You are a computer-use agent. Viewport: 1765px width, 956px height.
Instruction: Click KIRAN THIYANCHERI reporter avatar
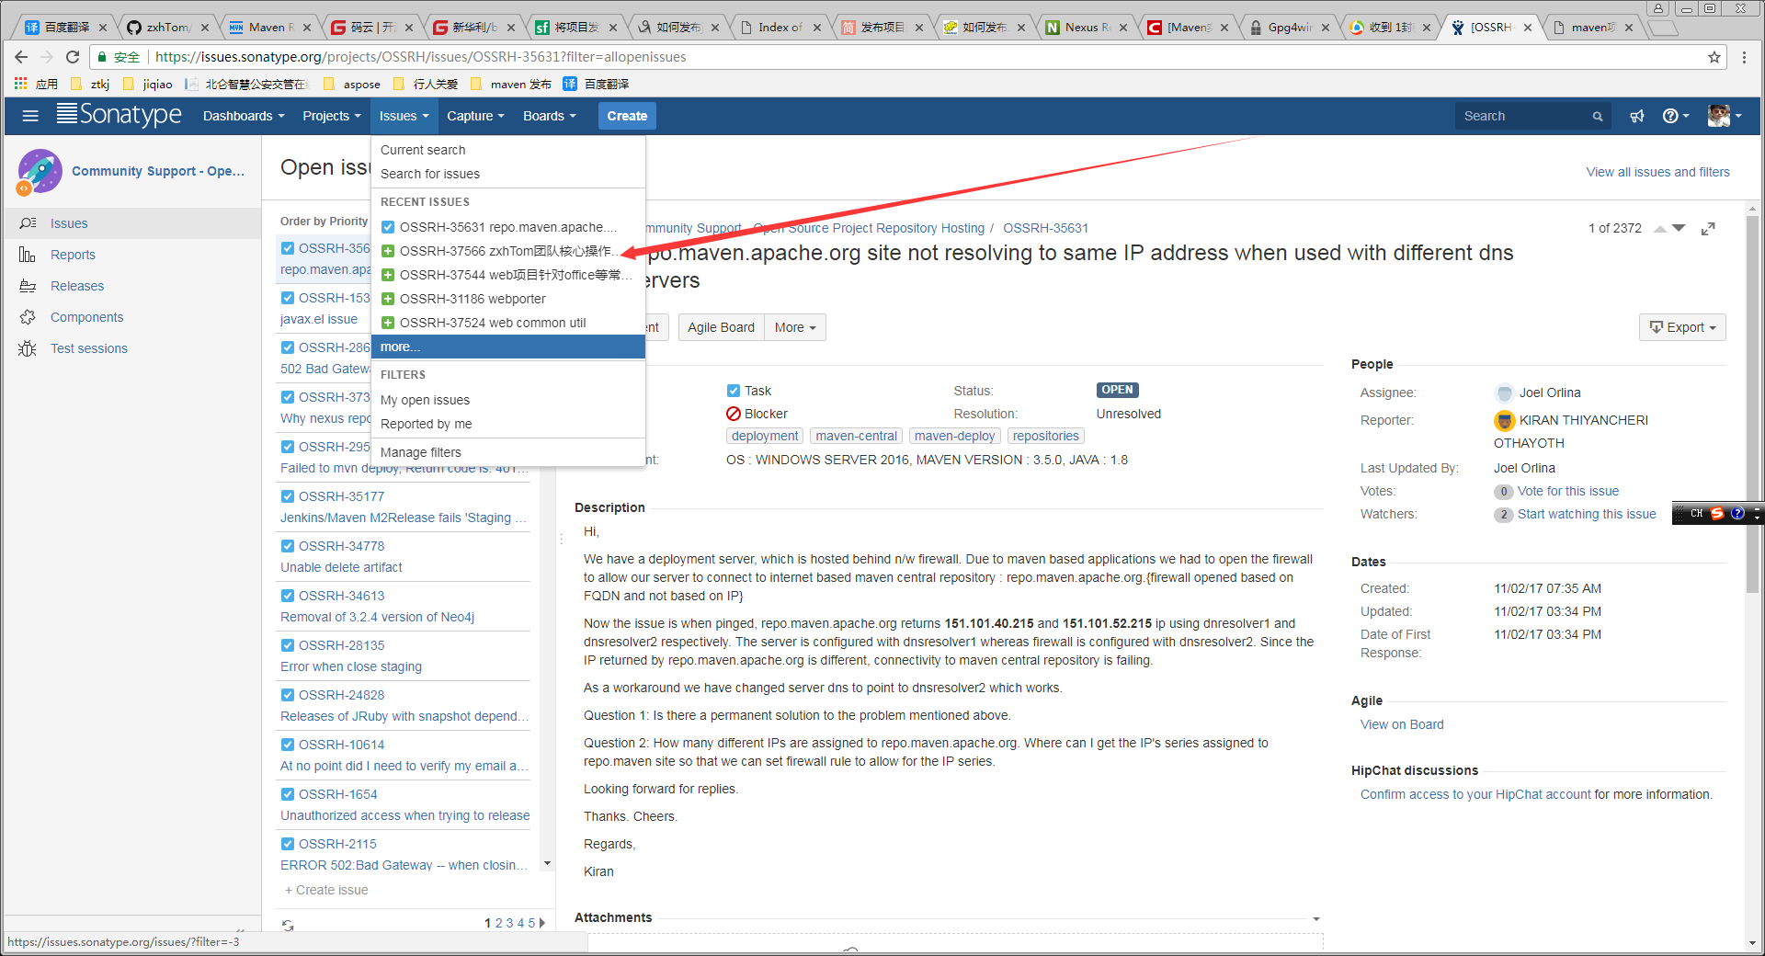point(1504,421)
